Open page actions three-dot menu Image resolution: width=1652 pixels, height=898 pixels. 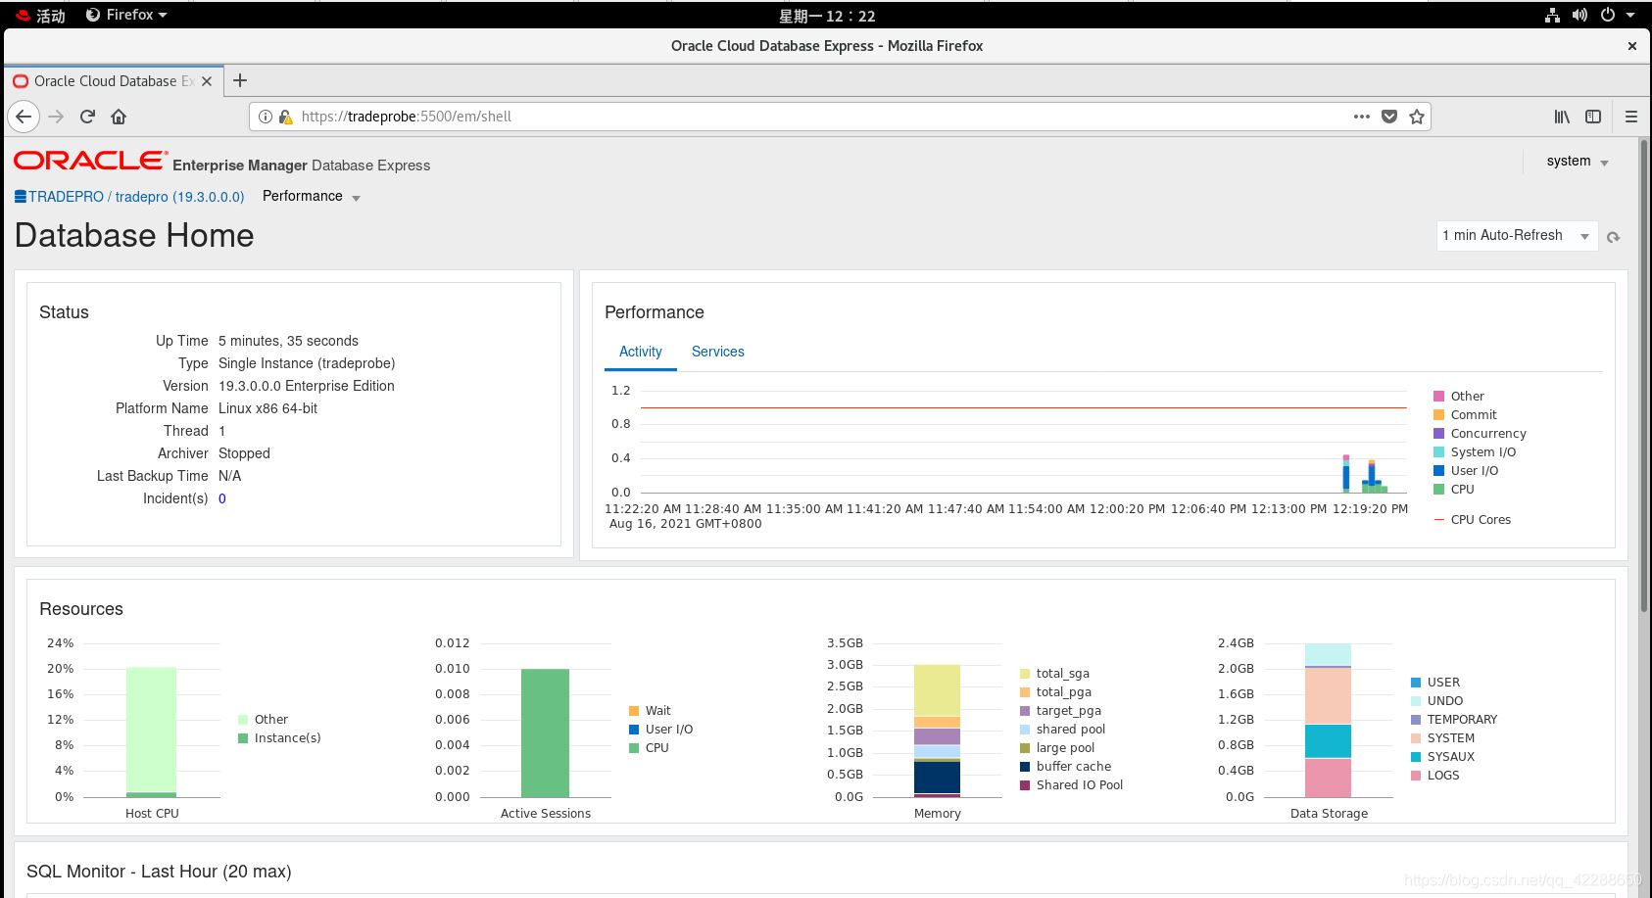pos(1362,117)
